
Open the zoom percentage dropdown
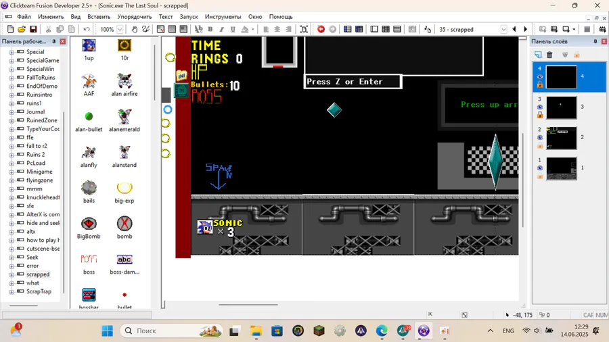coord(120,30)
